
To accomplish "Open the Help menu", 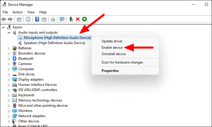I will (43, 12).
